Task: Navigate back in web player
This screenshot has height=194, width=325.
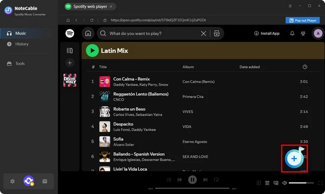Action: [x=76, y=20]
